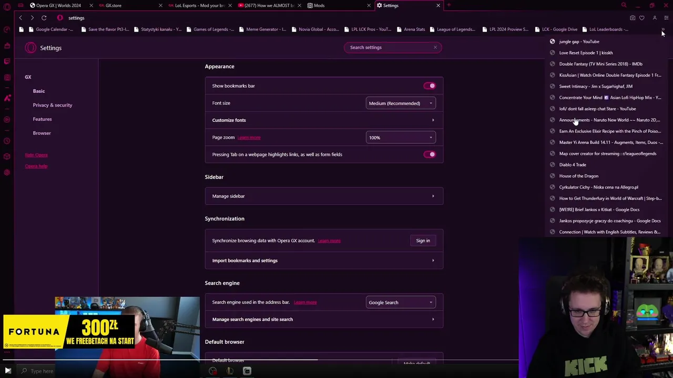Open the Opera help link
The image size is (673, 378).
click(36, 166)
